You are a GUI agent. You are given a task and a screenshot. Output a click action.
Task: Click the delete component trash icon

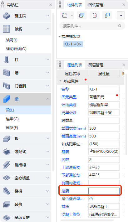pos(94,15)
